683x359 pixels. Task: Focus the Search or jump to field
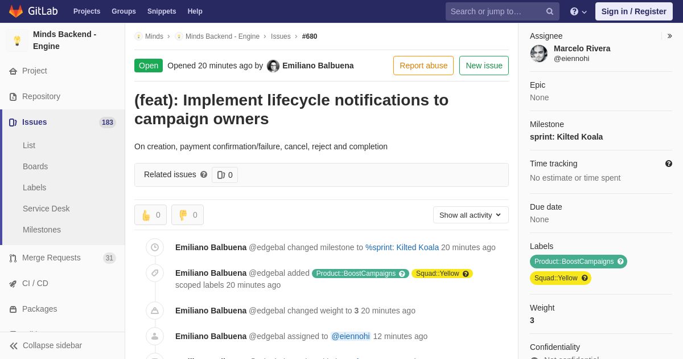pyautogui.click(x=495, y=11)
